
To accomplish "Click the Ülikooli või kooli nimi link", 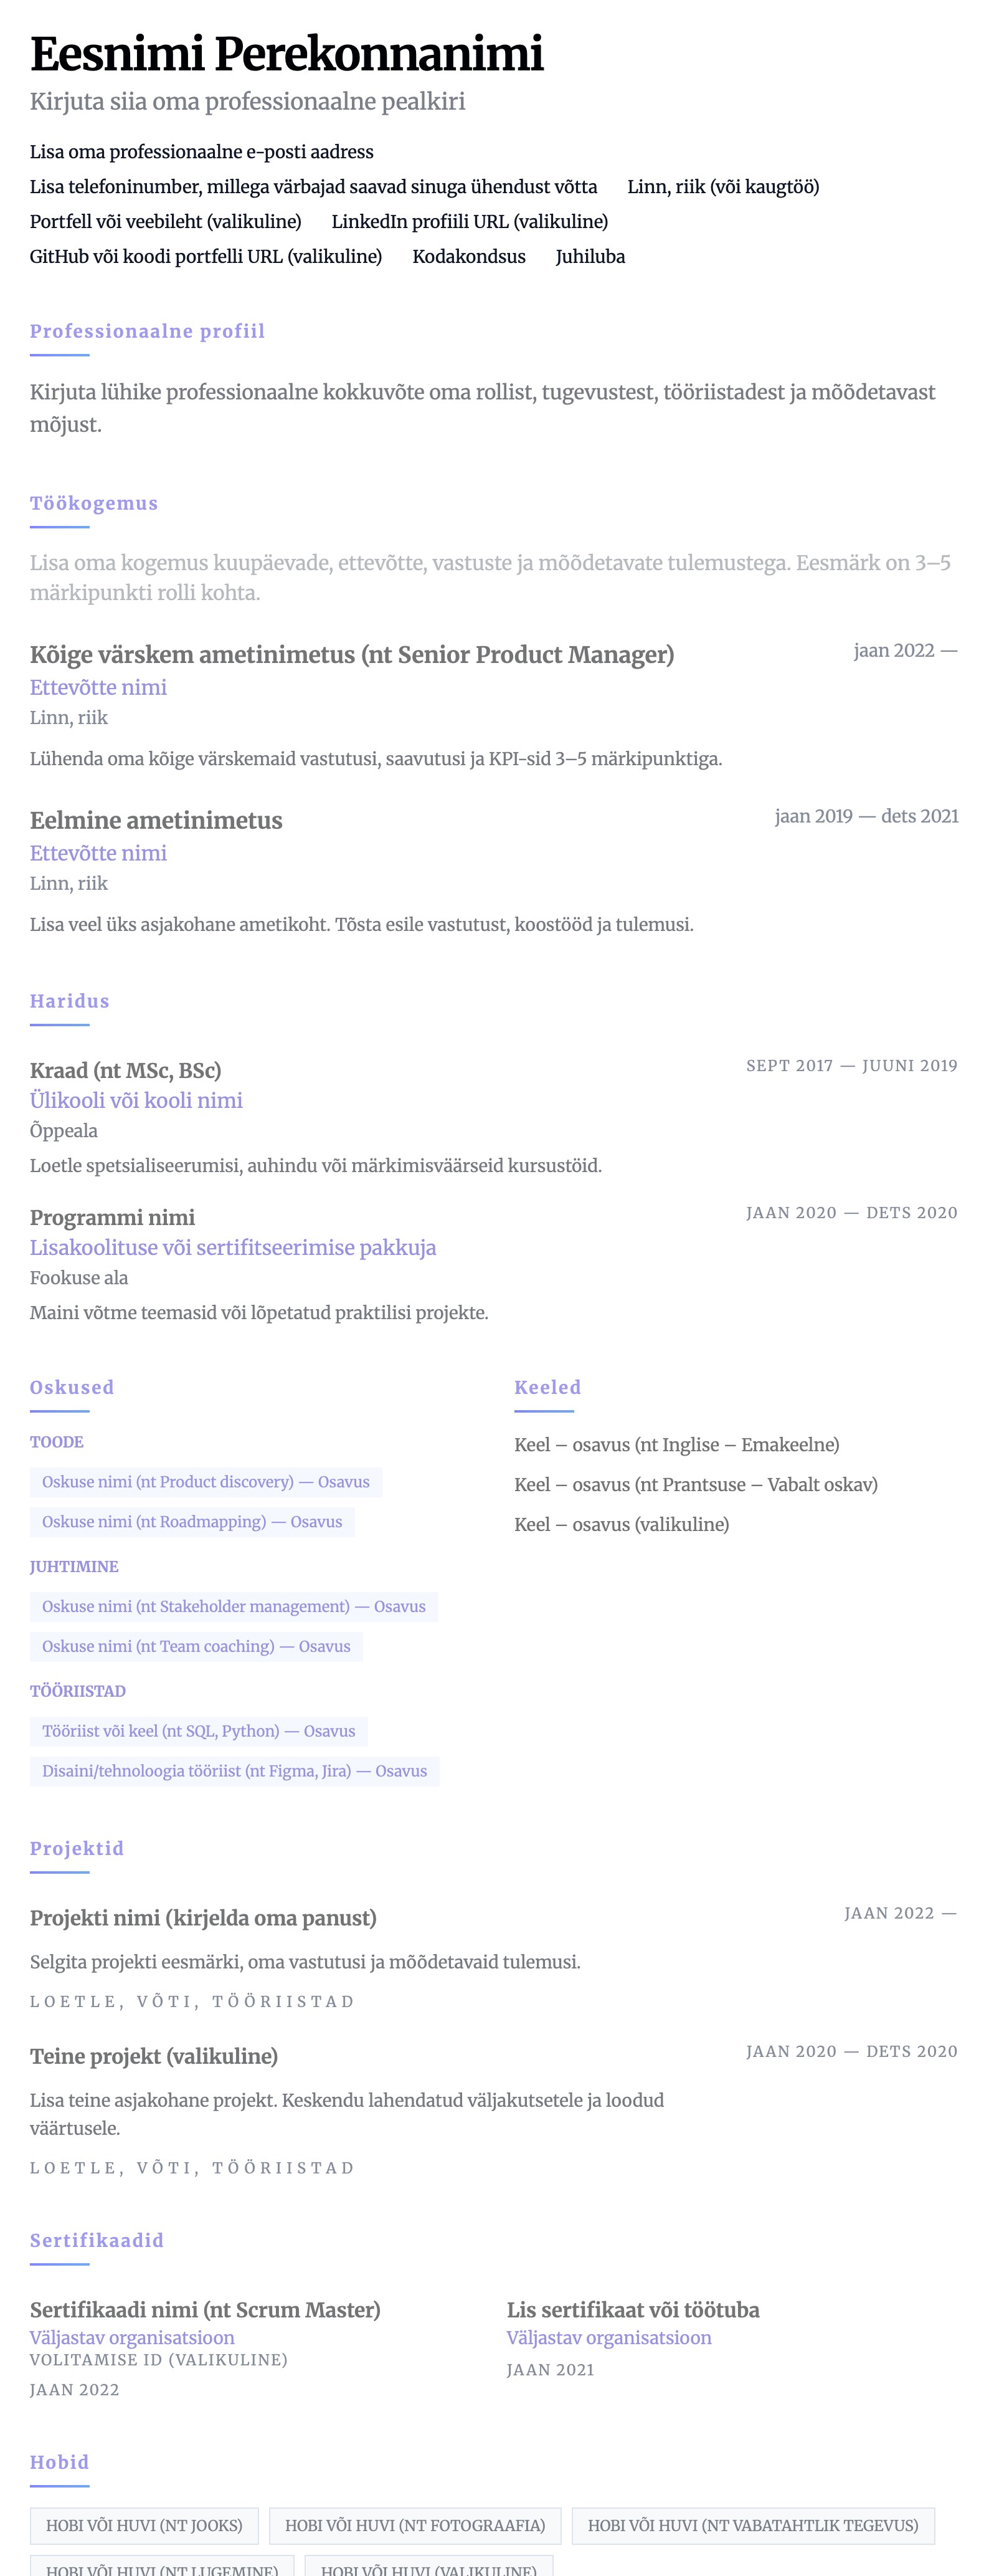I will (136, 1100).
